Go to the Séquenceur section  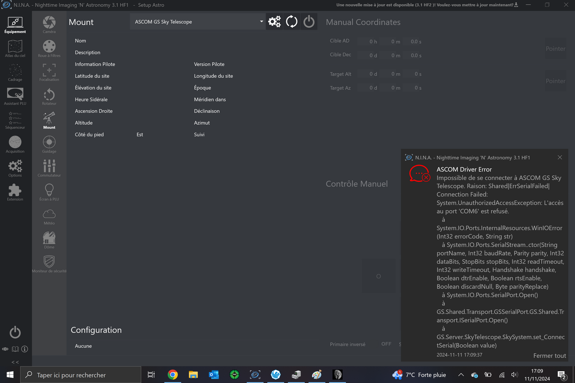click(15, 121)
